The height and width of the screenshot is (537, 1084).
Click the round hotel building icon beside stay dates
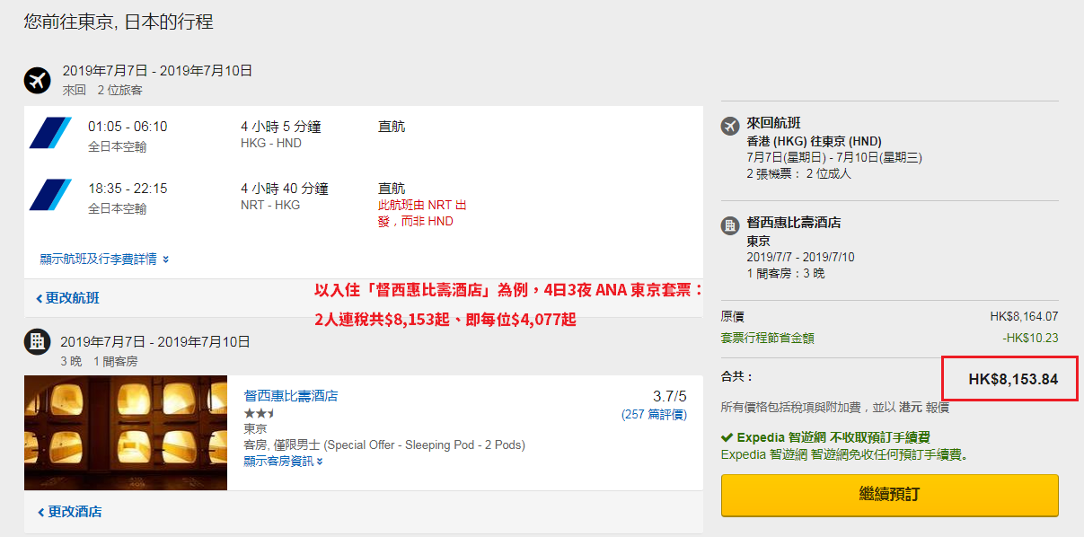tap(37, 341)
